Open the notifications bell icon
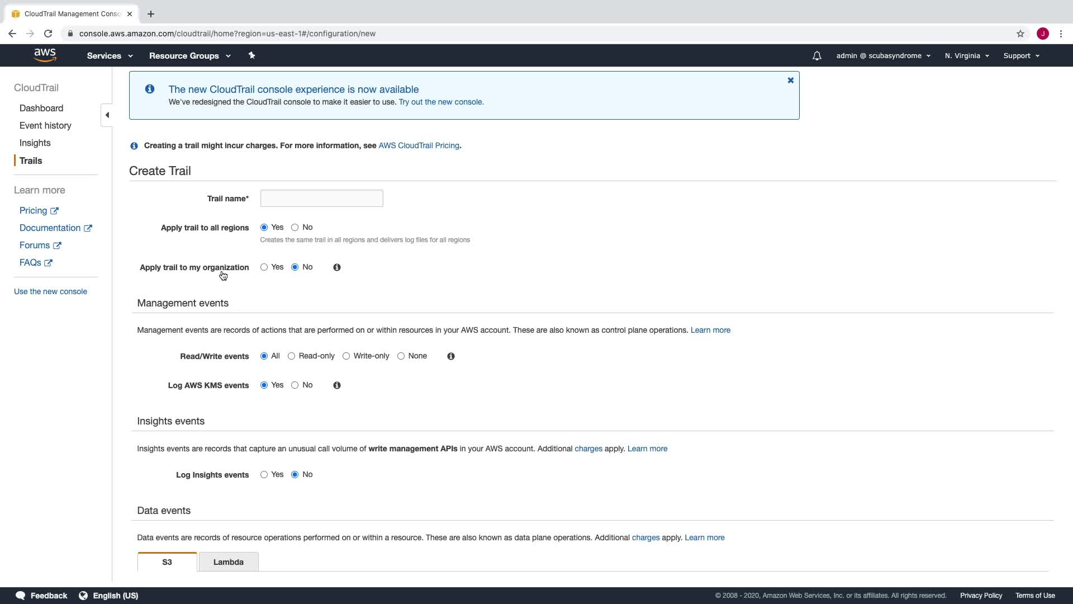Screen dimensions: 1073x604 point(816,56)
